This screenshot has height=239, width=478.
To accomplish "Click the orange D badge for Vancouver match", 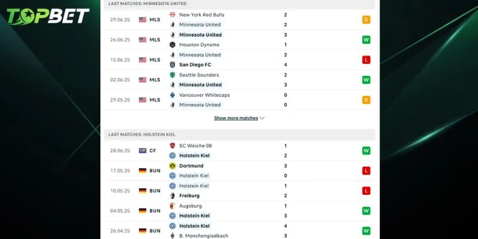I will point(366,100).
